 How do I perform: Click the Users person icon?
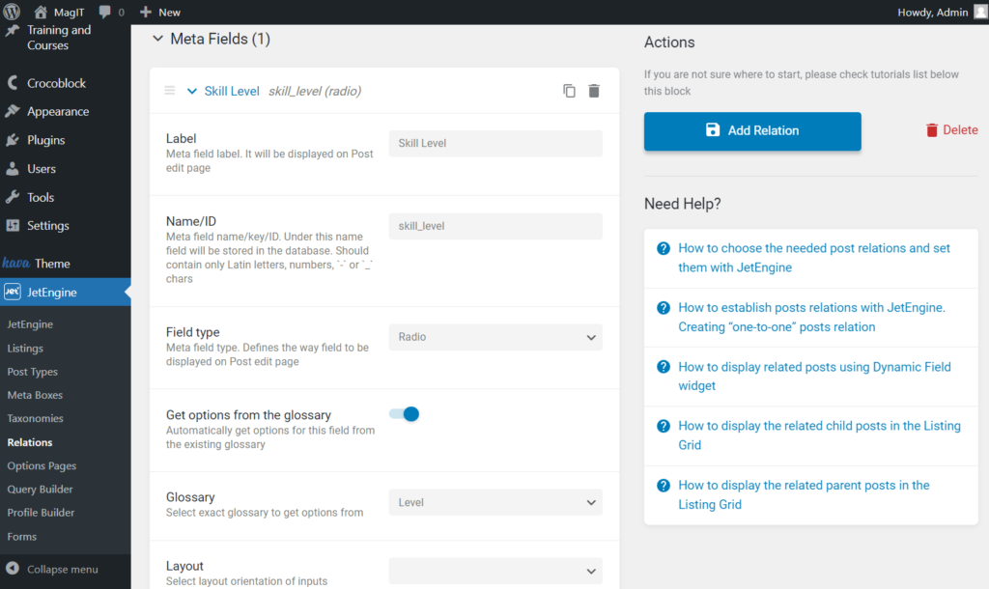point(13,168)
